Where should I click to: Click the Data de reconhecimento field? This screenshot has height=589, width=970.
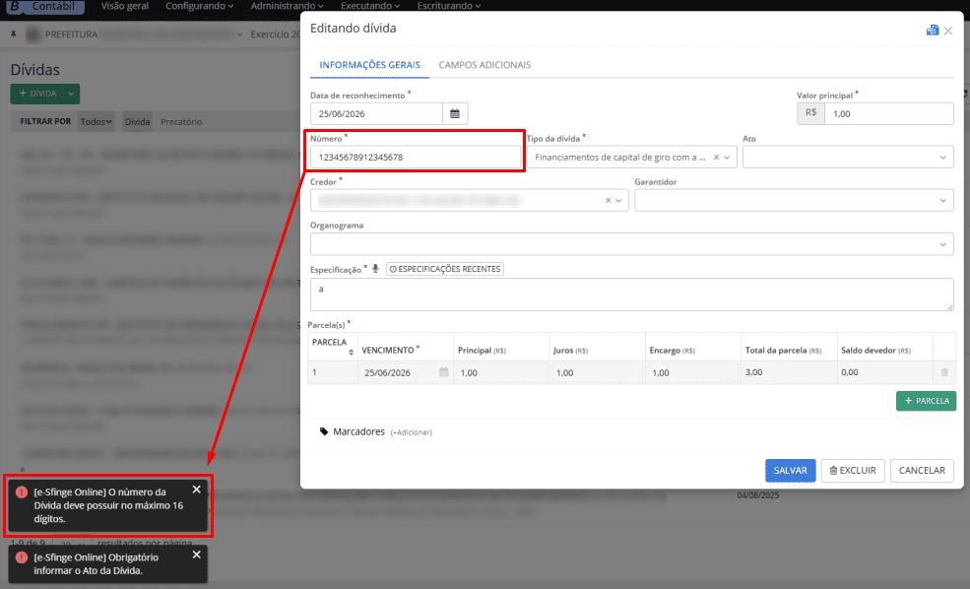click(x=376, y=114)
